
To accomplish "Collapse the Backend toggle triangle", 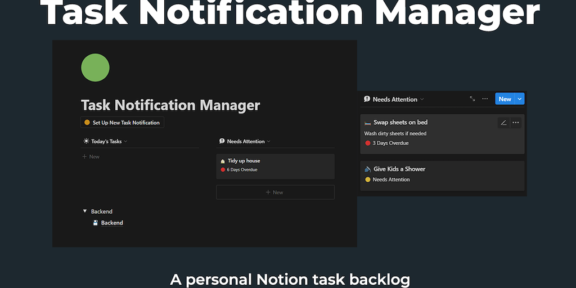I will click(x=85, y=211).
